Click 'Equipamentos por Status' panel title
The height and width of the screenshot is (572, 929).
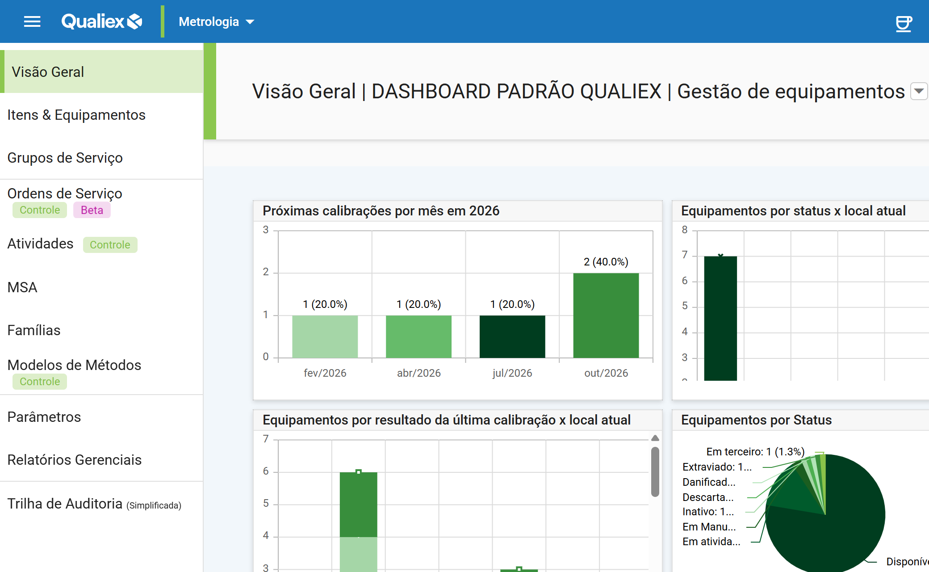756,420
